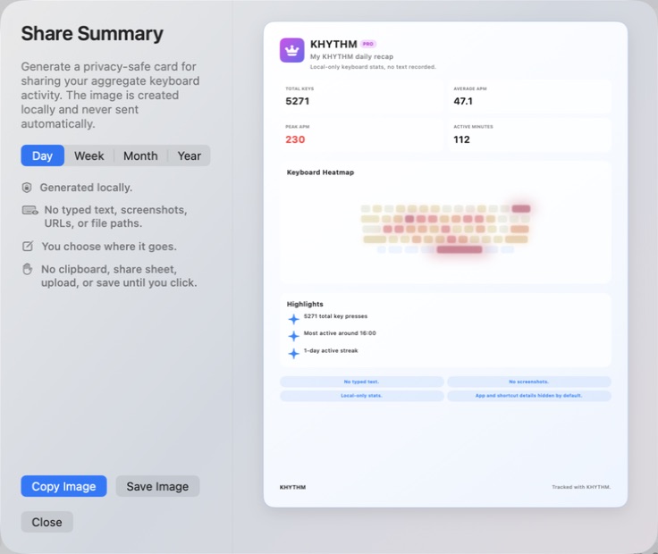658x554 pixels.
Task: Click the KHYTHM footer logo text
Action: 292,487
